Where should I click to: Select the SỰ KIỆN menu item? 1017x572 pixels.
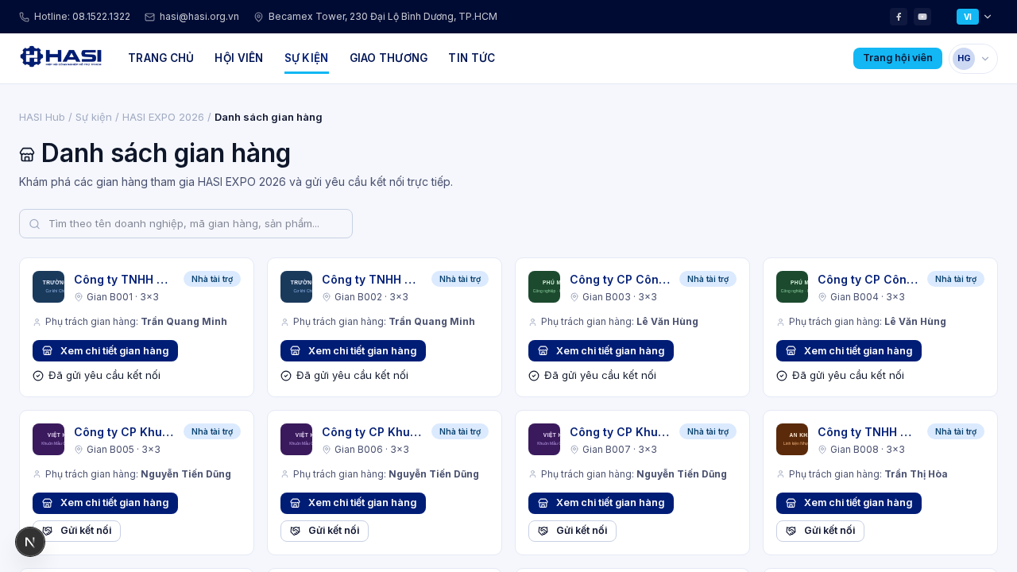coord(307,58)
